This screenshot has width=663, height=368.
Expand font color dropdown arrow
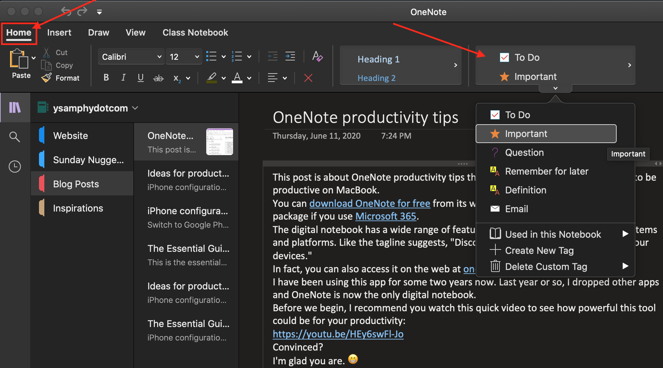(249, 78)
